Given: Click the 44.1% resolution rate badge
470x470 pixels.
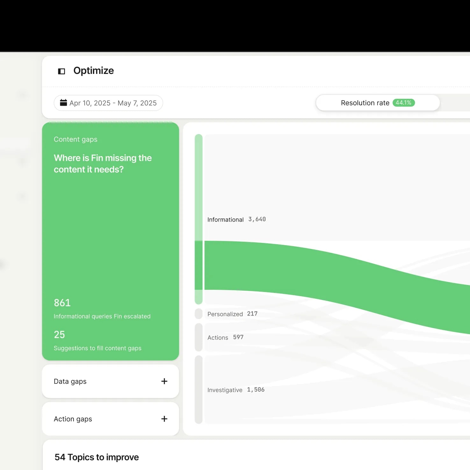Looking at the screenshot, I should (x=403, y=103).
